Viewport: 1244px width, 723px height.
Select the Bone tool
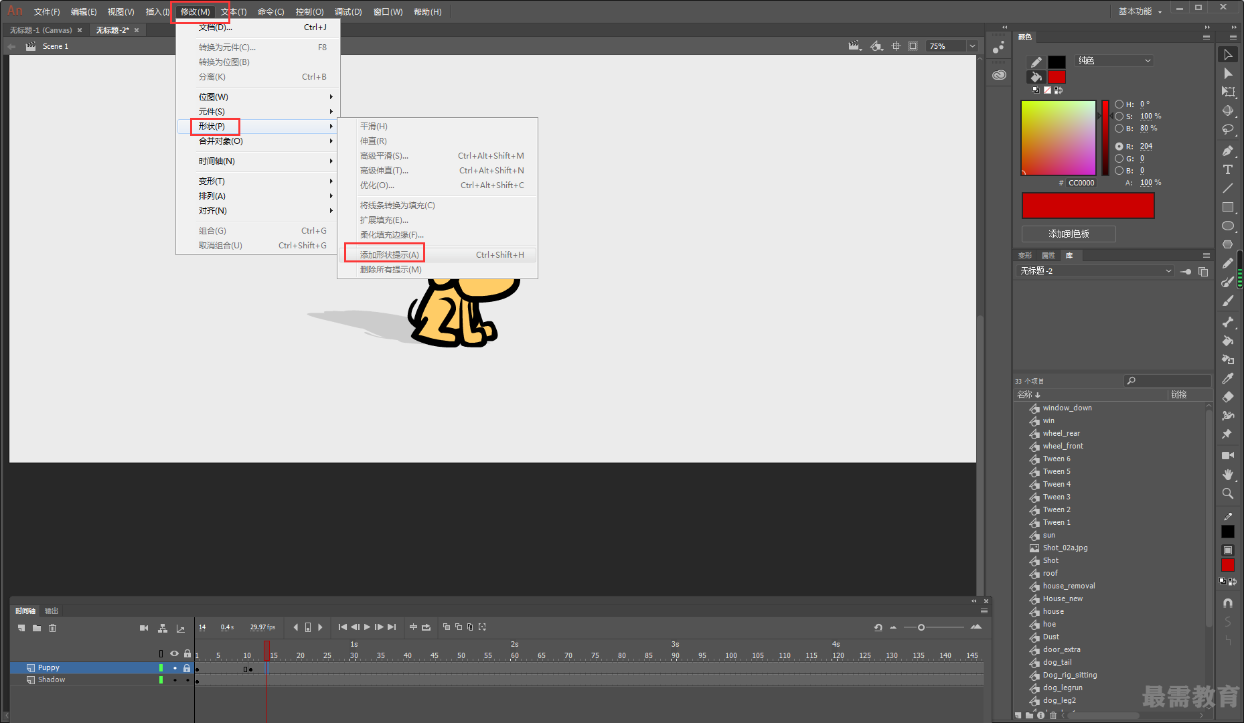[x=1227, y=322]
